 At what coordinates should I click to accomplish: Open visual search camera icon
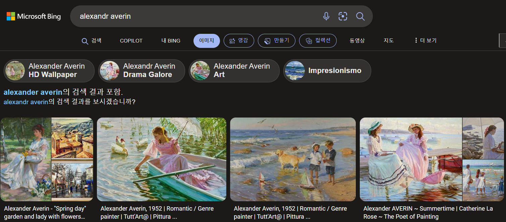tap(343, 16)
